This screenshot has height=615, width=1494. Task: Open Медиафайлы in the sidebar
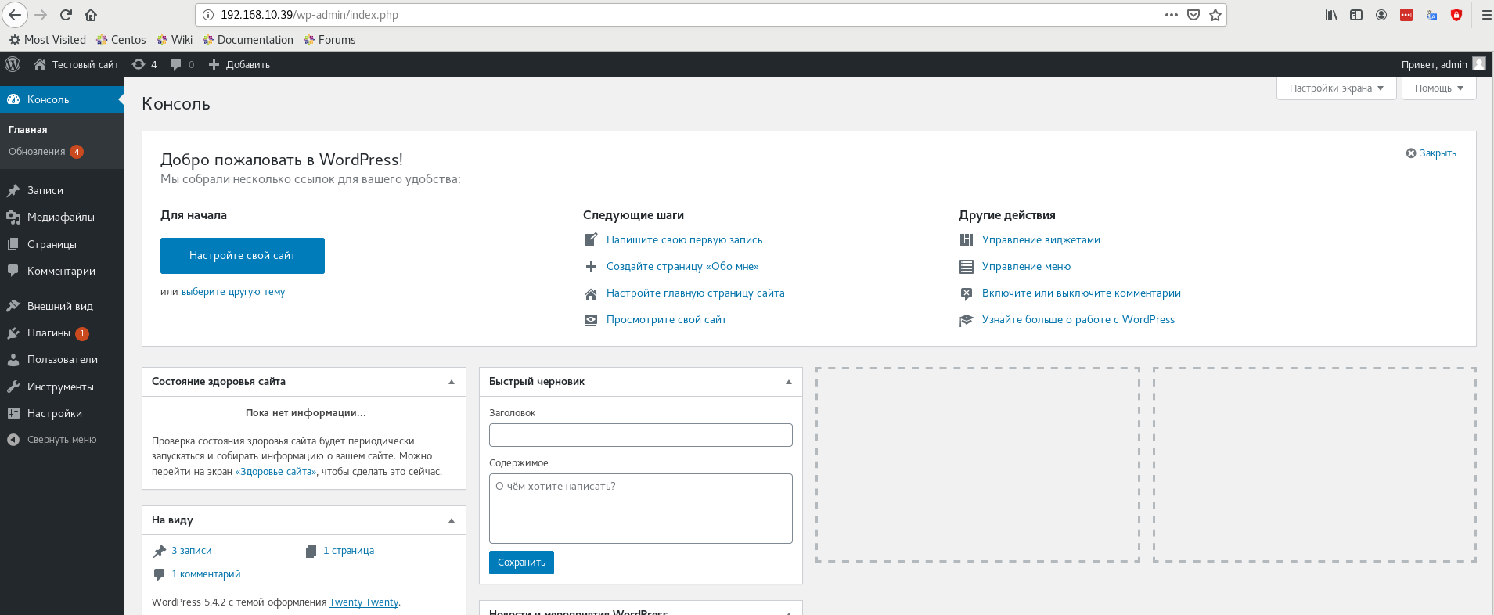coord(62,217)
